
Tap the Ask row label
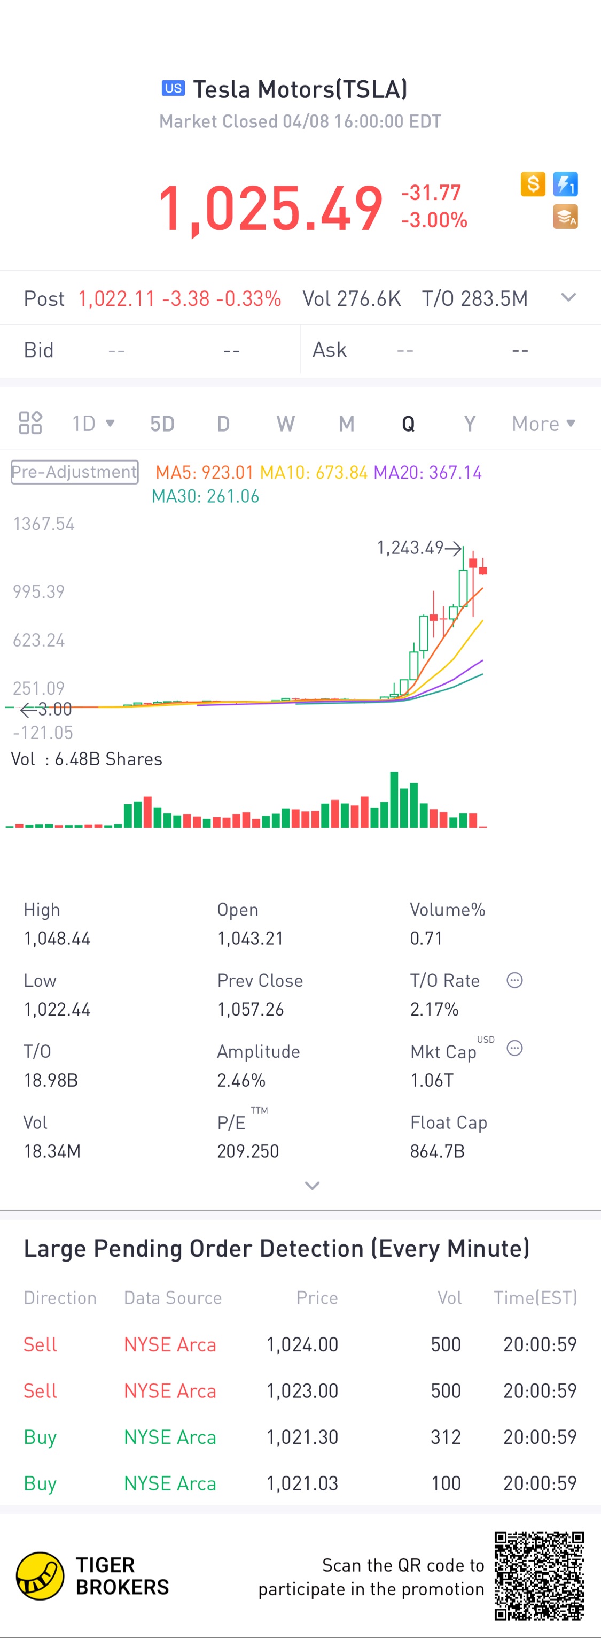[329, 350]
